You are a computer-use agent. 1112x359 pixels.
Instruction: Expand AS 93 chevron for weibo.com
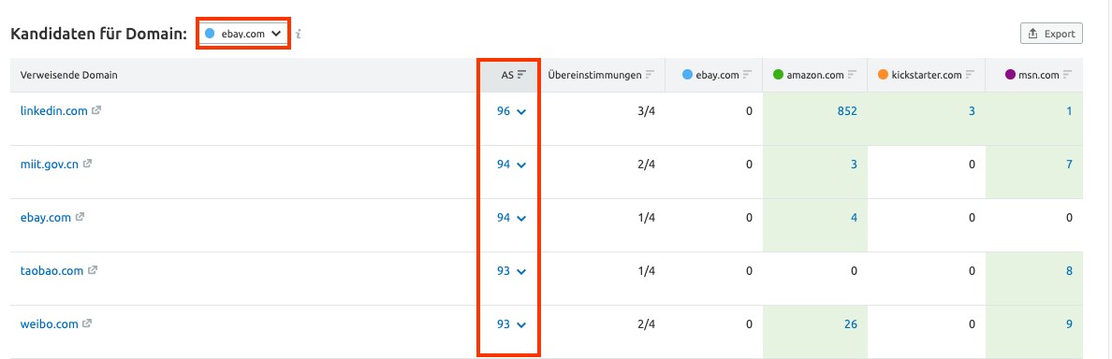pyautogui.click(x=522, y=325)
